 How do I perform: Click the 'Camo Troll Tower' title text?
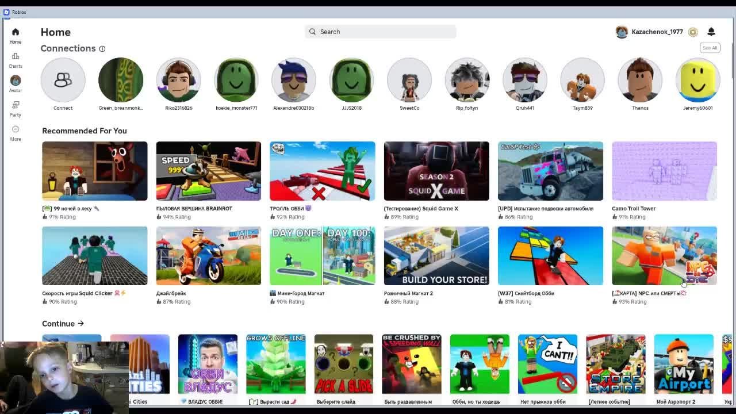coord(634,209)
